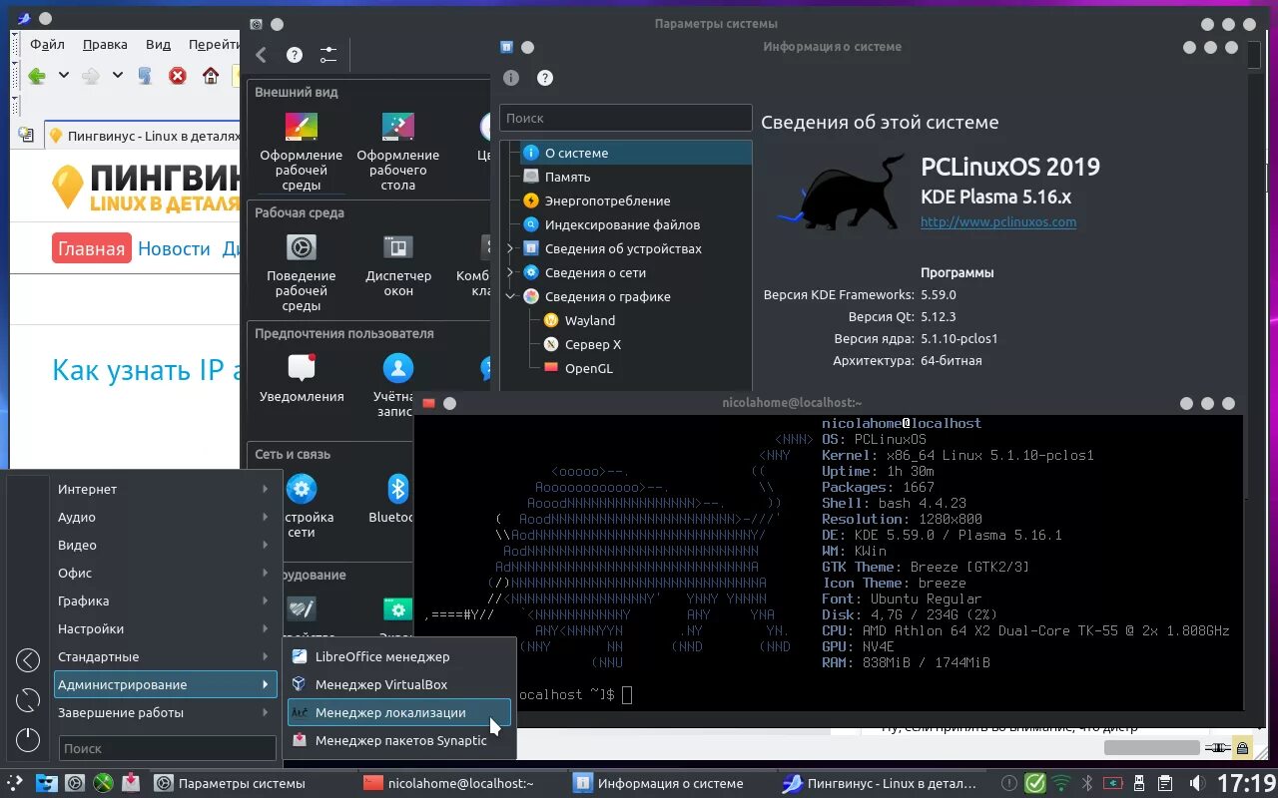
Task: Expand the Настройки menu category
Action: (x=163, y=628)
